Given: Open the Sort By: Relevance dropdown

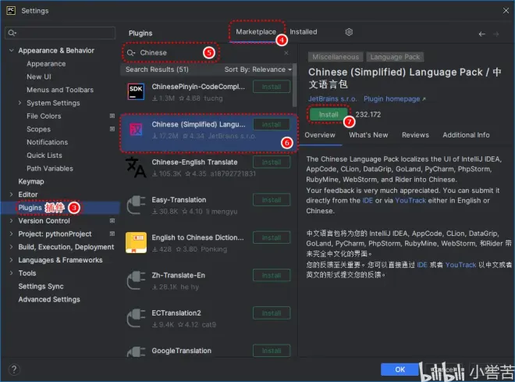Looking at the screenshot, I should (x=257, y=70).
